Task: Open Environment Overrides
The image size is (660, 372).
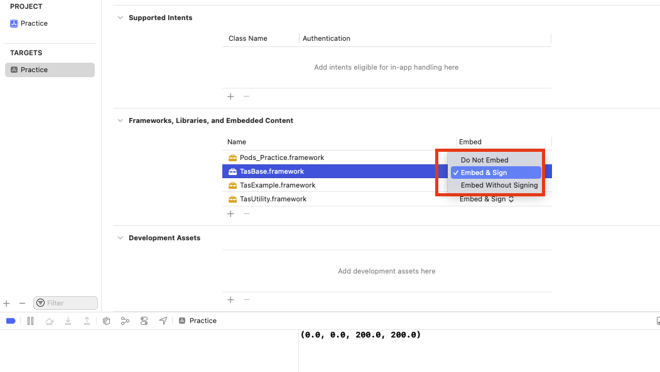Action: tap(144, 321)
